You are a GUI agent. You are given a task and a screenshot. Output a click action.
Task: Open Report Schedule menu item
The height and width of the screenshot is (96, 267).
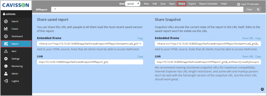(x=208, y=4)
